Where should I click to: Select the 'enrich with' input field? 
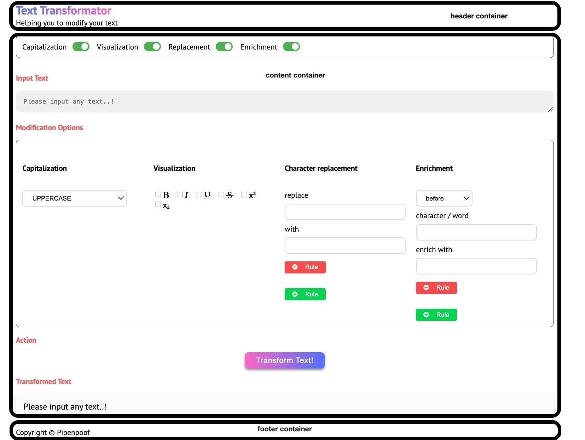tap(476, 266)
